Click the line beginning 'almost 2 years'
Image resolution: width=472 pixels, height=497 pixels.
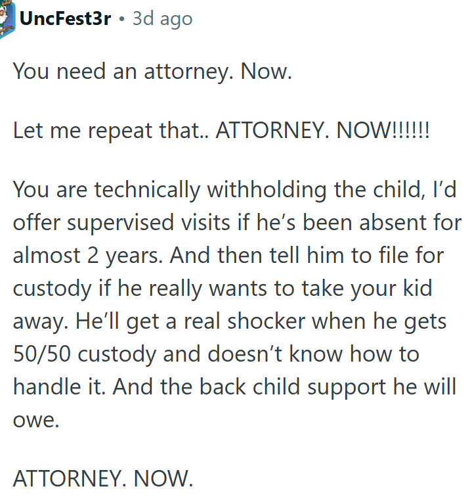[228, 256]
